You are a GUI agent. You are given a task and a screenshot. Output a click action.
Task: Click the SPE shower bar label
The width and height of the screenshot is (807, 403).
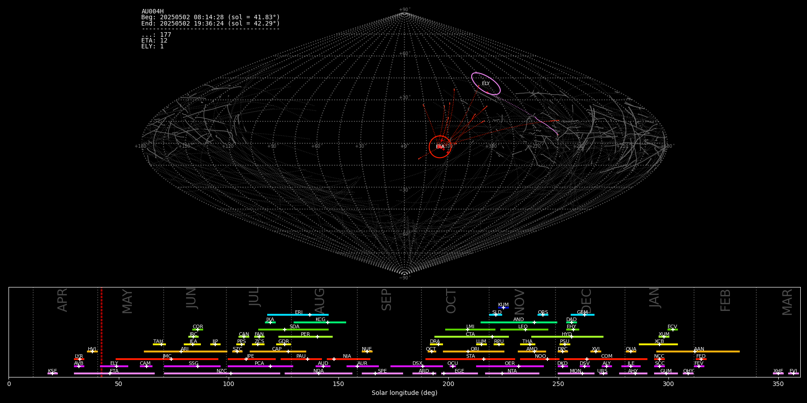pos(382,371)
